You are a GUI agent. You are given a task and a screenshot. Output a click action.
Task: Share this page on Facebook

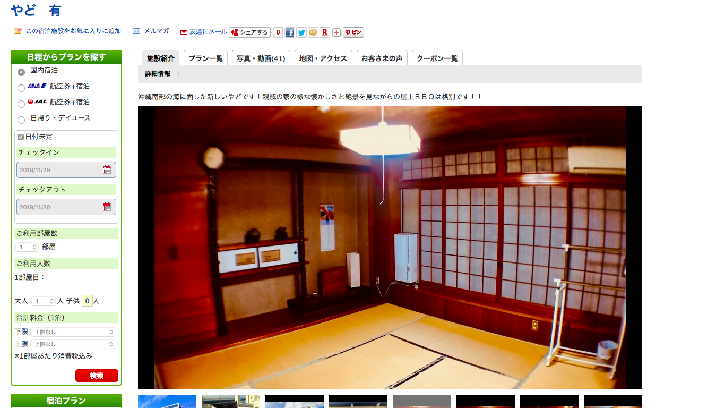point(290,32)
